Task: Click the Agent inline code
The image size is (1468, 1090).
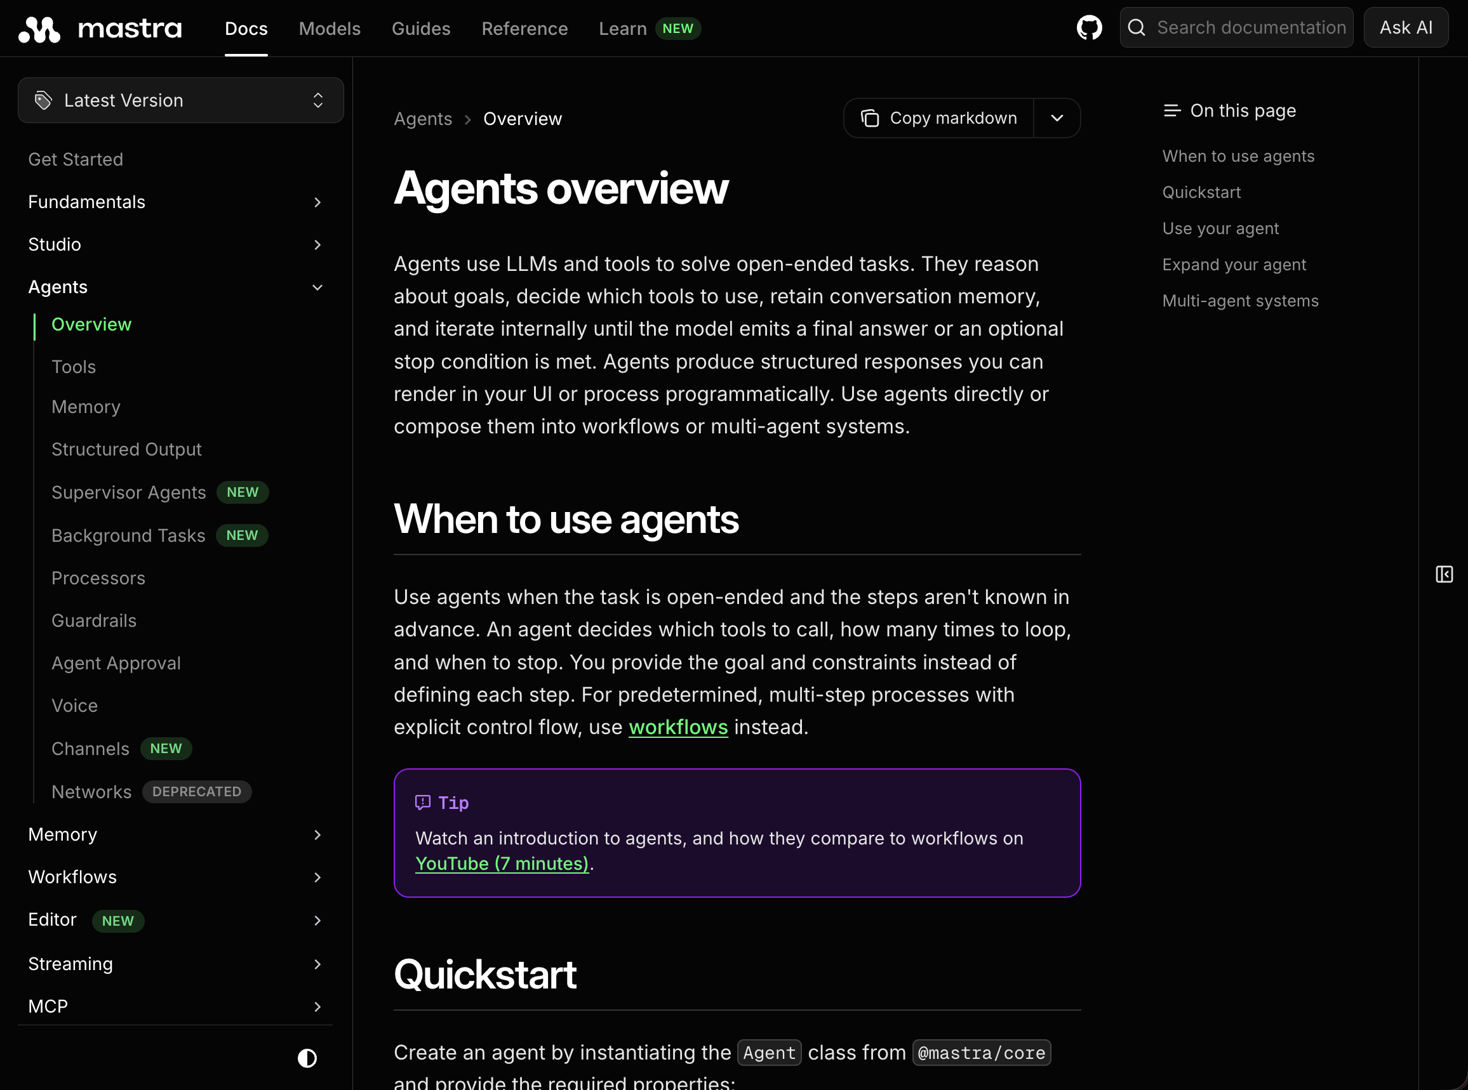Action: pyautogui.click(x=770, y=1053)
